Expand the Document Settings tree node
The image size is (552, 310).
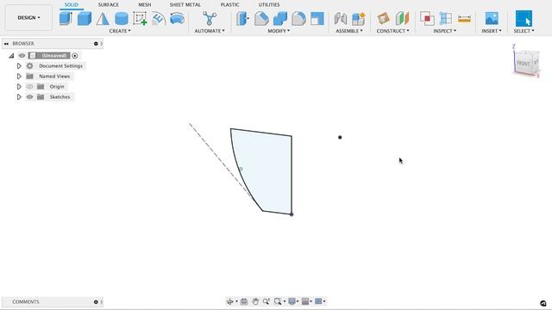tap(19, 65)
